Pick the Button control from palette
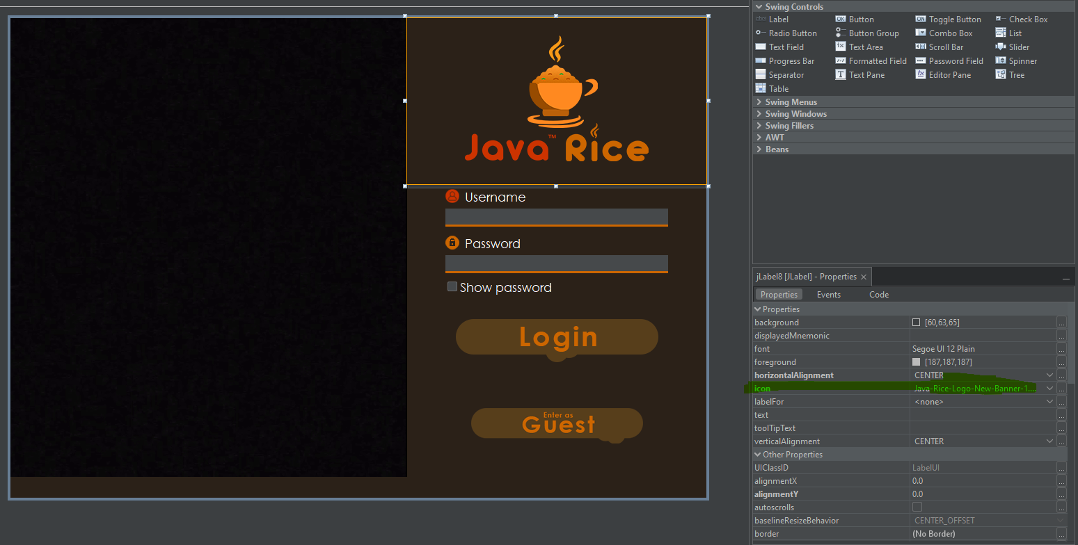Image resolution: width=1078 pixels, height=545 pixels. pos(855,19)
